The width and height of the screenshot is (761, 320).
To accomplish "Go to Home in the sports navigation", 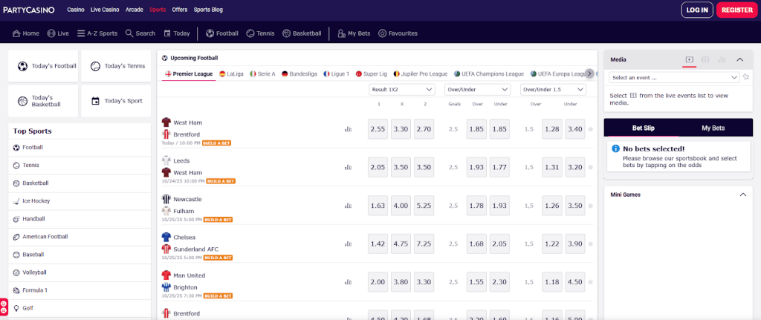I will [x=26, y=33].
